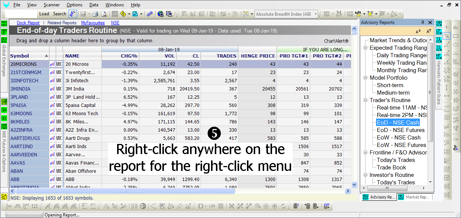Open the File menu
The width and height of the screenshot is (461, 218).
pos(17,5)
